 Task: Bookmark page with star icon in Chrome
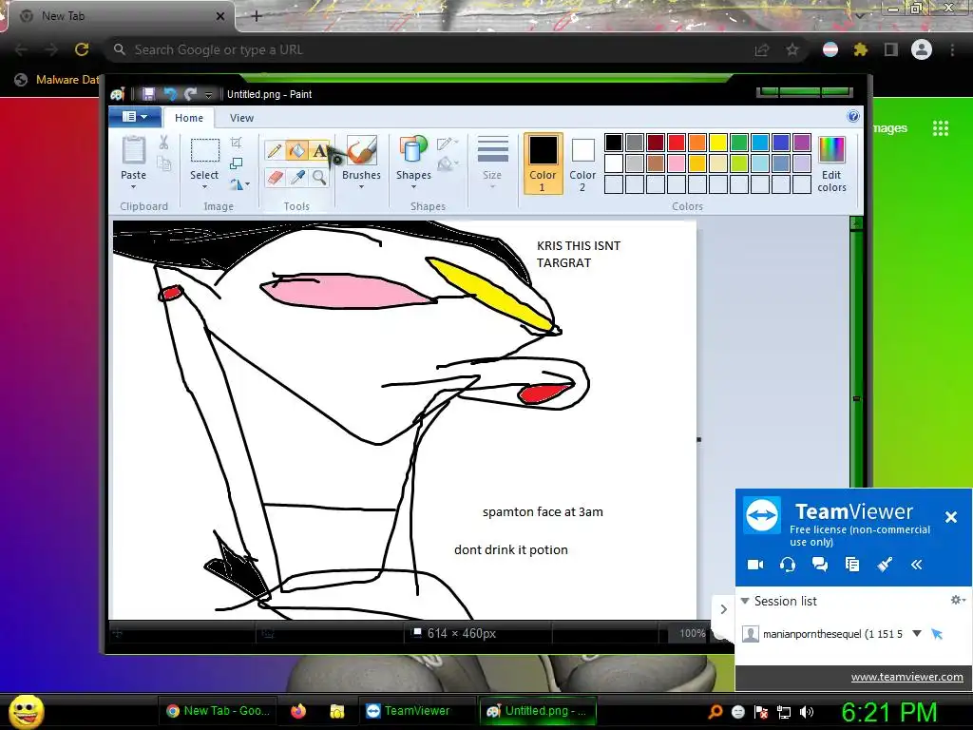[x=792, y=49]
